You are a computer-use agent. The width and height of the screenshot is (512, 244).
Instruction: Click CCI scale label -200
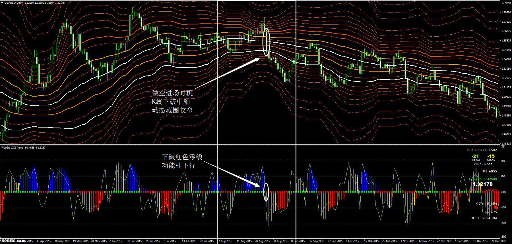pos(503,223)
